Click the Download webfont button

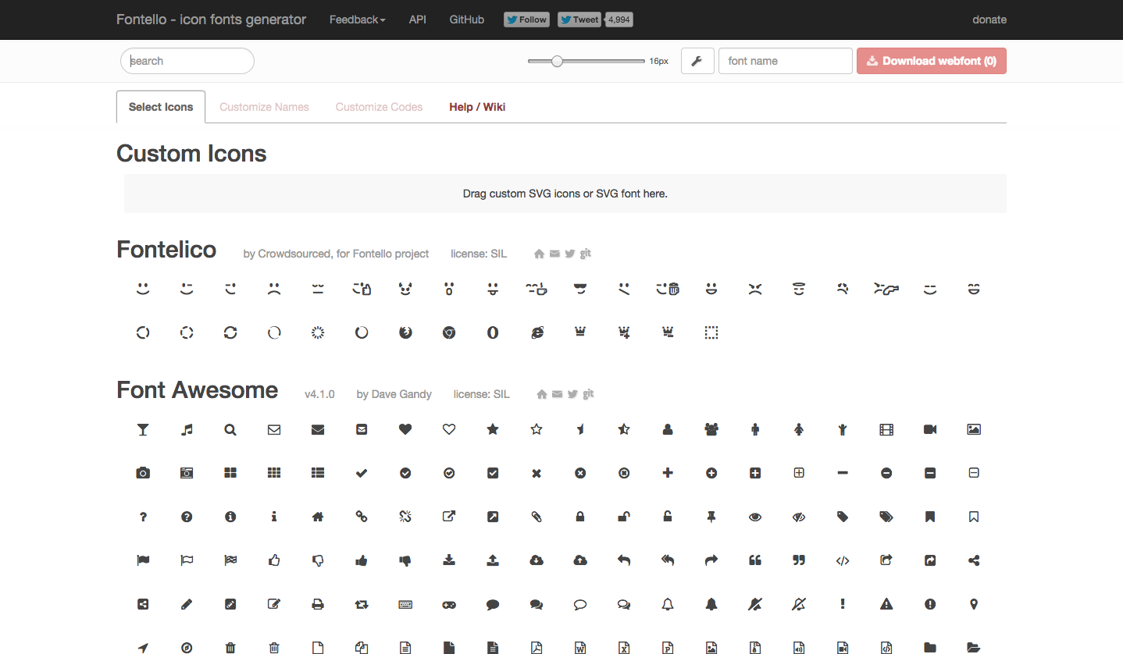[x=932, y=61]
